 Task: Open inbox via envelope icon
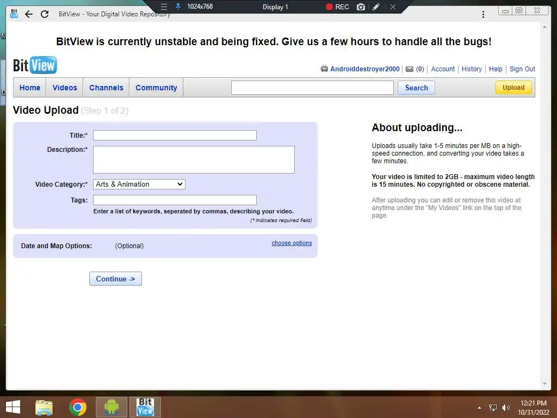coord(409,69)
